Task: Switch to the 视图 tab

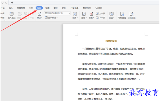Action: click(47, 8)
